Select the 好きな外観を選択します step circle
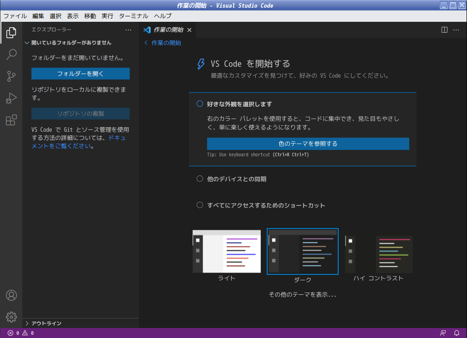467x338 pixels. click(200, 104)
